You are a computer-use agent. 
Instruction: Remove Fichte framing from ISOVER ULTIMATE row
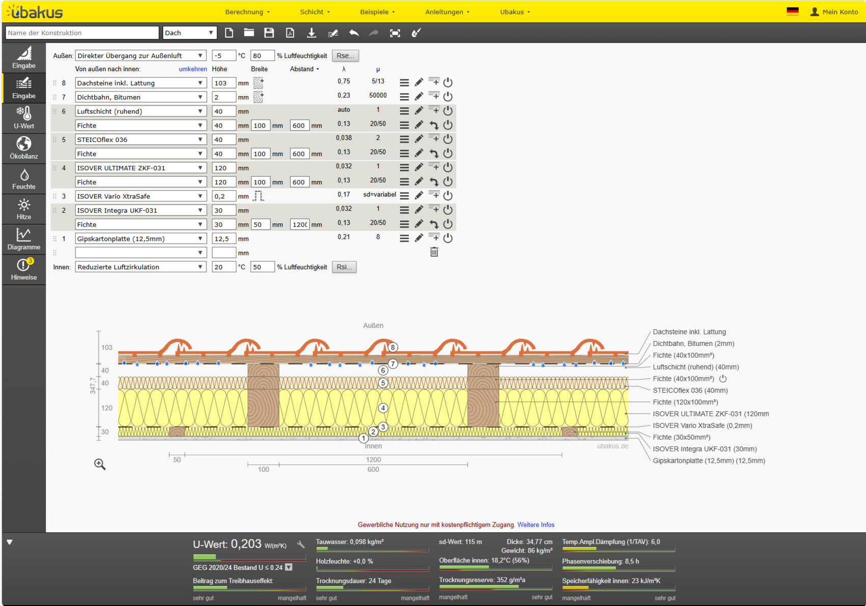434,182
